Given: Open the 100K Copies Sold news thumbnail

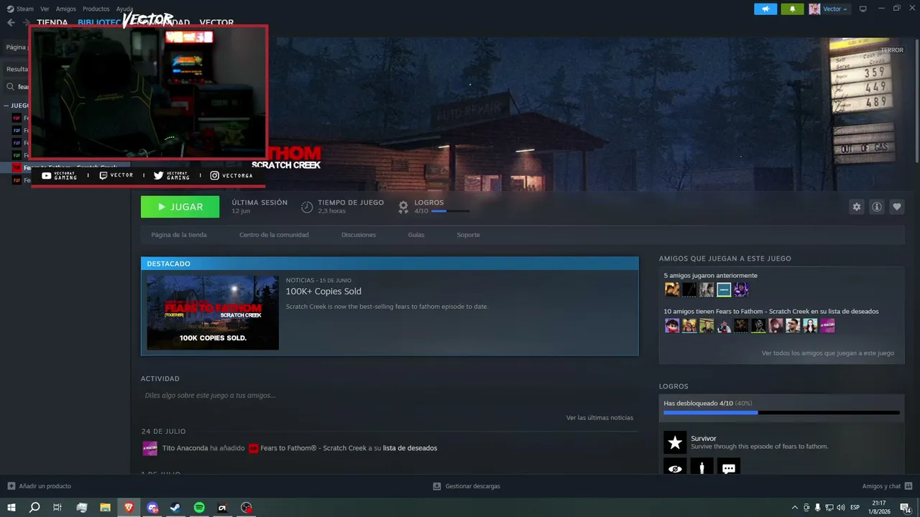Looking at the screenshot, I should click(x=213, y=312).
